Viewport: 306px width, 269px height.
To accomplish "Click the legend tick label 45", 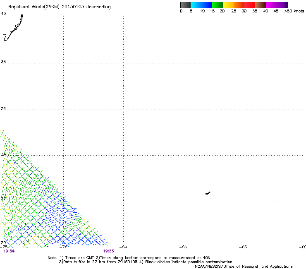I will coord(276,11).
